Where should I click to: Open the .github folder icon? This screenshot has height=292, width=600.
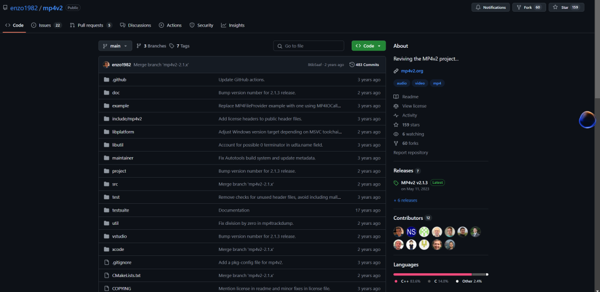106,79
